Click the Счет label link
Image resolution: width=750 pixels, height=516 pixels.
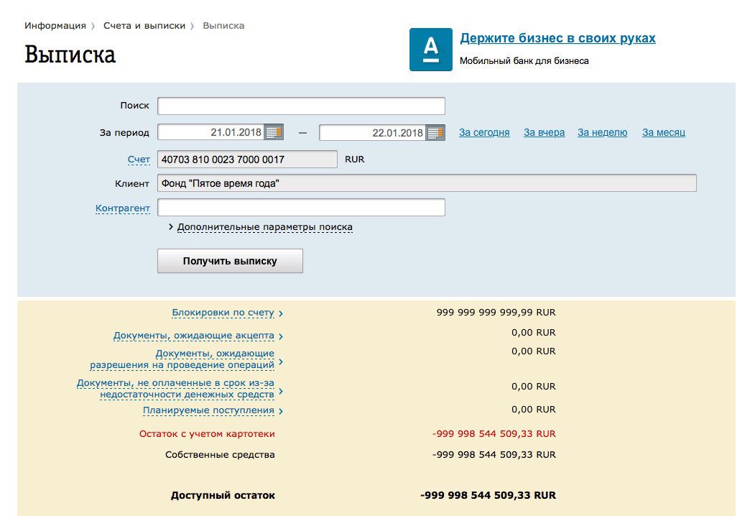[x=139, y=159]
